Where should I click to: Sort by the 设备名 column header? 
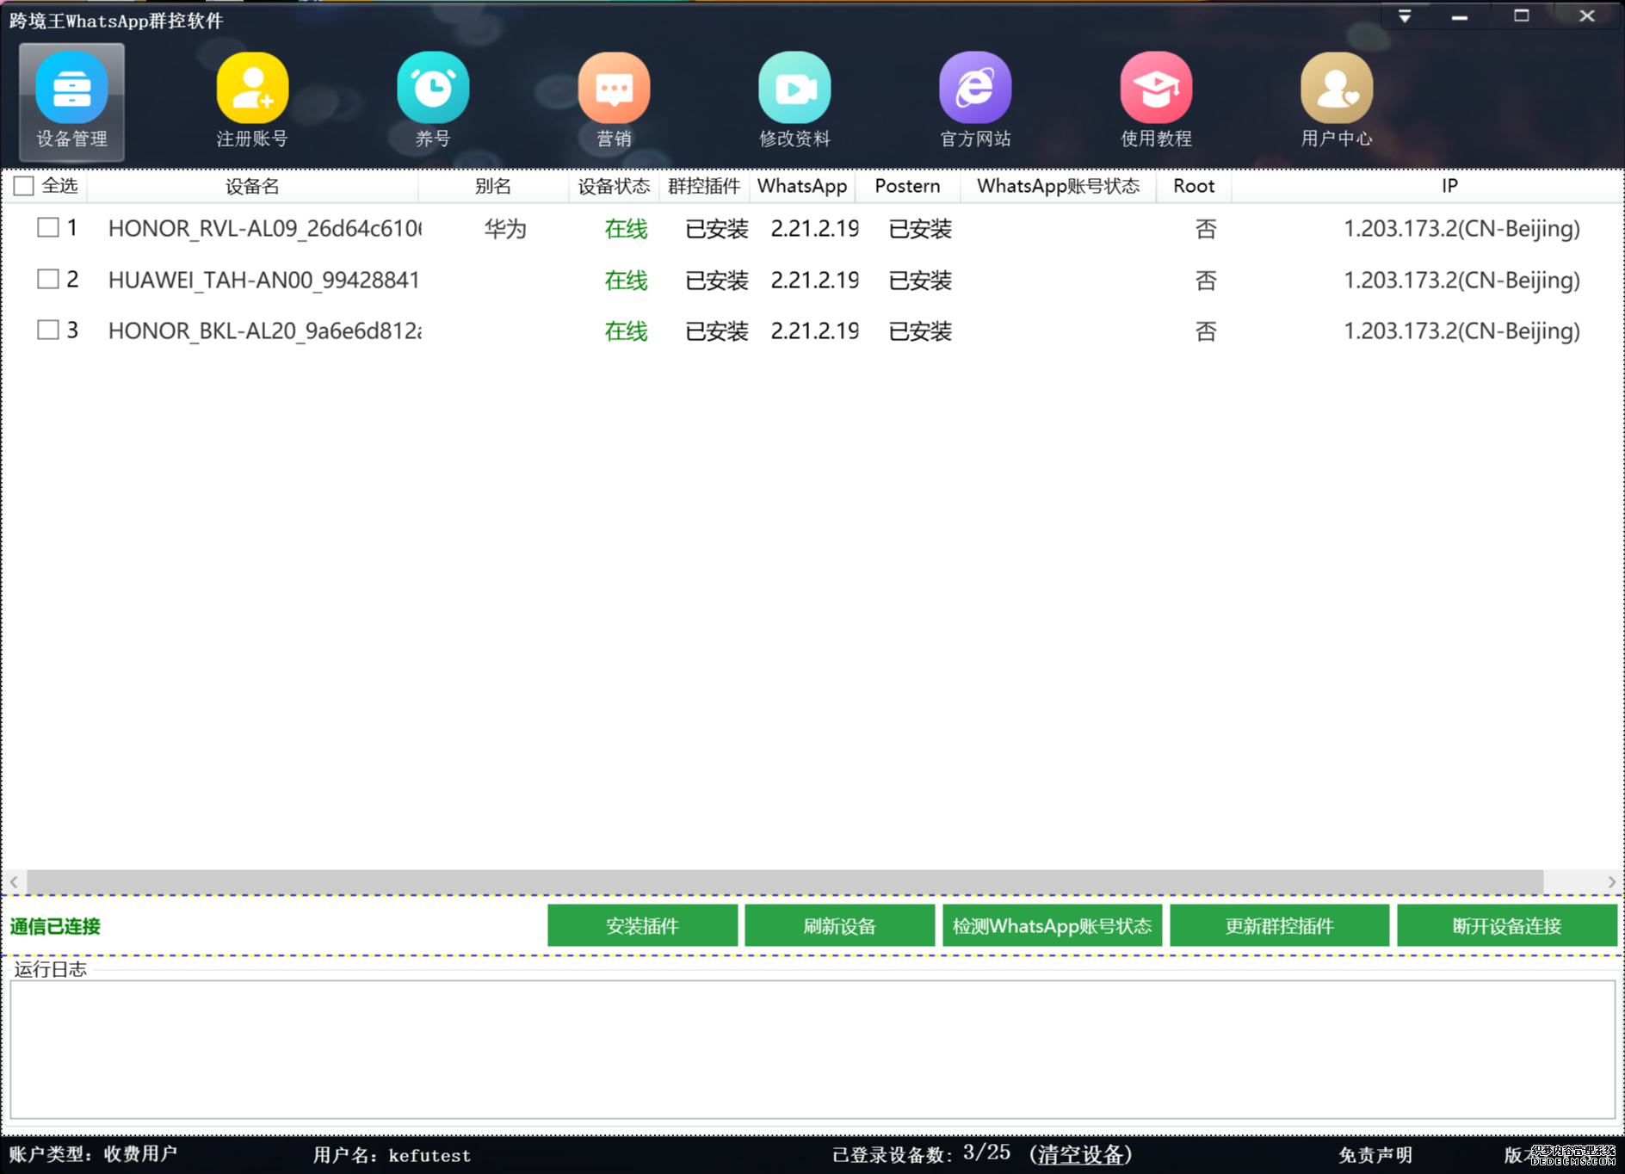click(x=252, y=186)
